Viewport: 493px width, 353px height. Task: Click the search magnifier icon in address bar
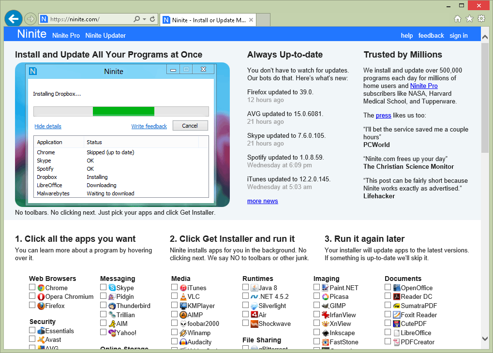137,19
